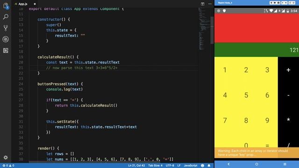Image resolution: width=299 pixels, height=168 pixels.
Task: Tap the 7 key on the calculator
Action: tap(225, 120)
